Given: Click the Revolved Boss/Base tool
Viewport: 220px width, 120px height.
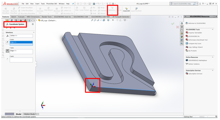Looking at the screenshot, I should [14, 10].
